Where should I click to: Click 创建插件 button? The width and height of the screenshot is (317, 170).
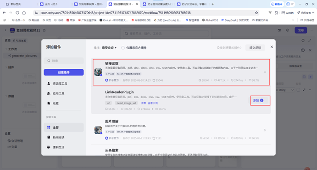click(x=64, y=72)
